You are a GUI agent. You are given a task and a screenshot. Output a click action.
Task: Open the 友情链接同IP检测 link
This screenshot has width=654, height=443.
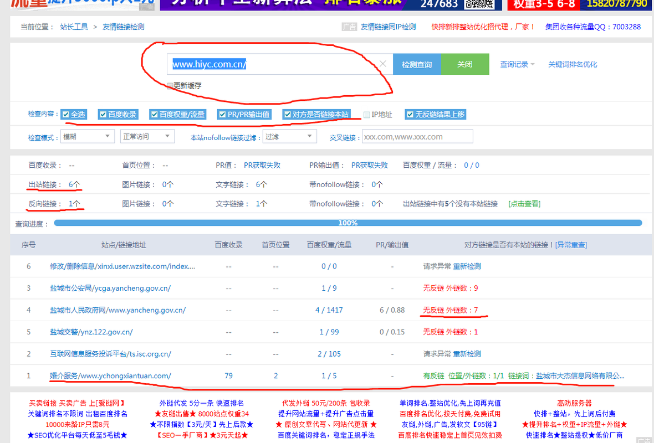pyautogui.click(x=388, y=27)
